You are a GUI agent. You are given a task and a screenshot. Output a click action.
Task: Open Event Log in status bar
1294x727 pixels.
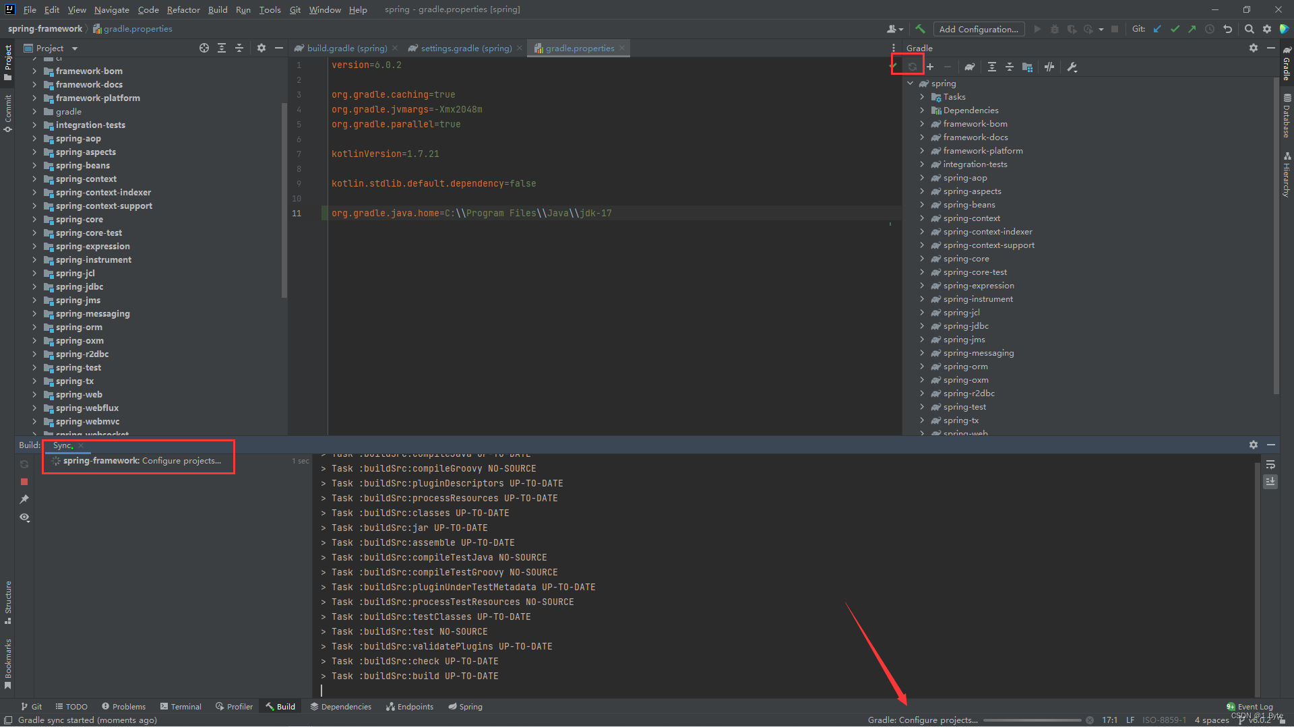(1250, 706)
